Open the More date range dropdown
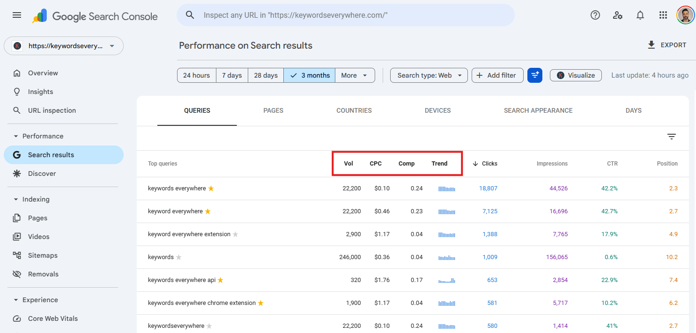 point(355,75)
